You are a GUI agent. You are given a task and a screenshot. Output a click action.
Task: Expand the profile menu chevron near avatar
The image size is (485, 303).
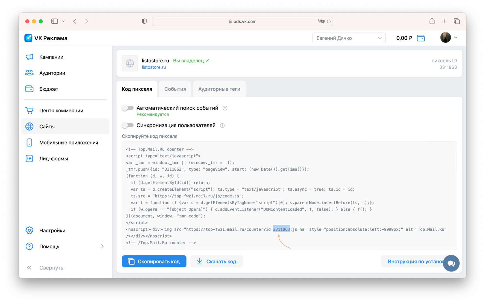[x=456, y=38]
